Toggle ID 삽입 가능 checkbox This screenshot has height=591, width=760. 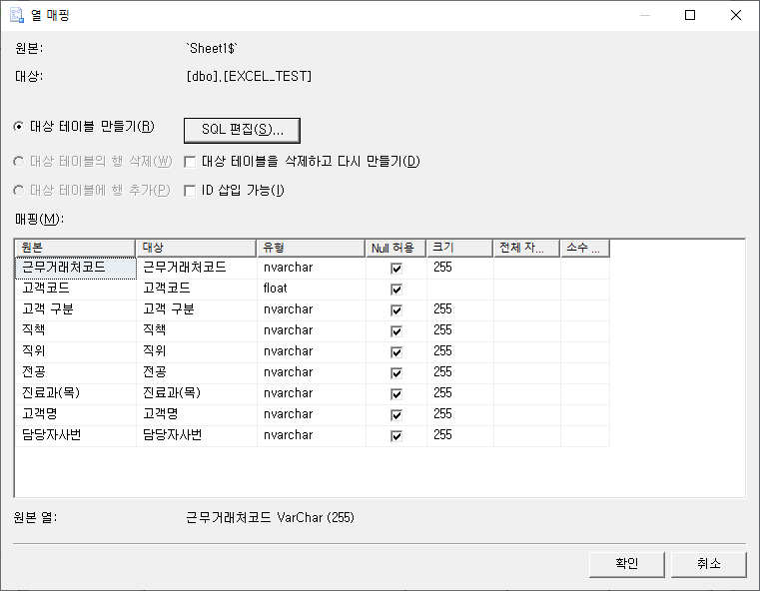[191, 191]
